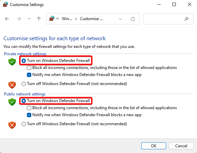Turn off firewall for private network
The height and width of the screenshot is (153, 197).
point(24,84)
